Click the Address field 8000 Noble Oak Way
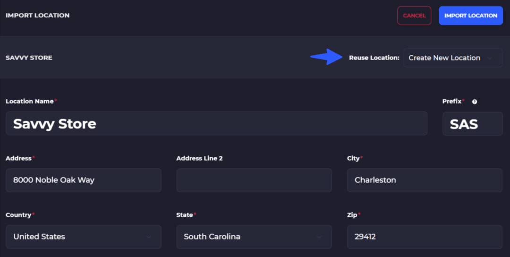The width and height of the screenshot is (510, 257). point(84,180)
